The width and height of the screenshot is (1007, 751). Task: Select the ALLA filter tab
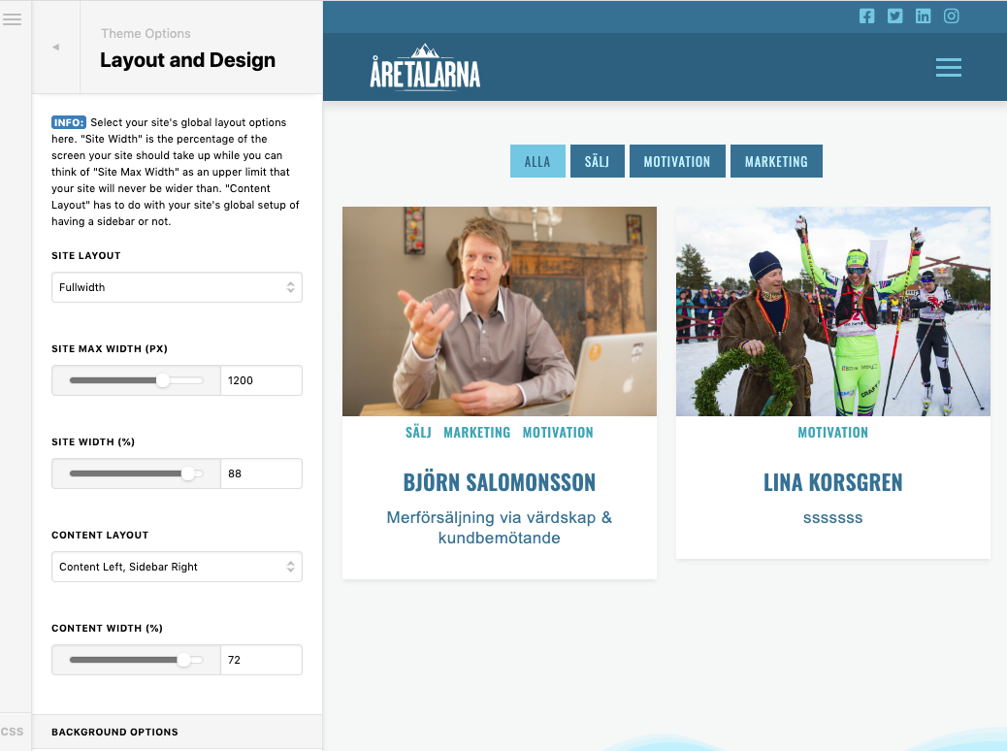point(537,161)
